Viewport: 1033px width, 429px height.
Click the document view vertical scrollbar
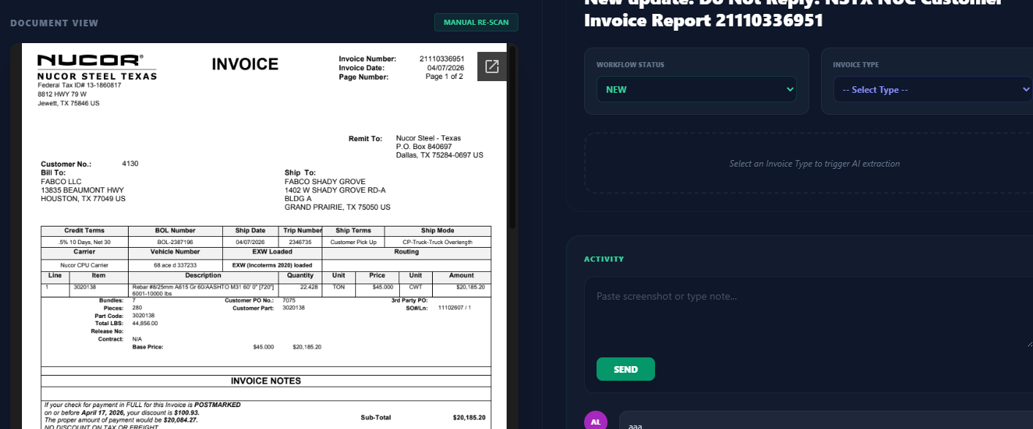(x=513, y=139)
